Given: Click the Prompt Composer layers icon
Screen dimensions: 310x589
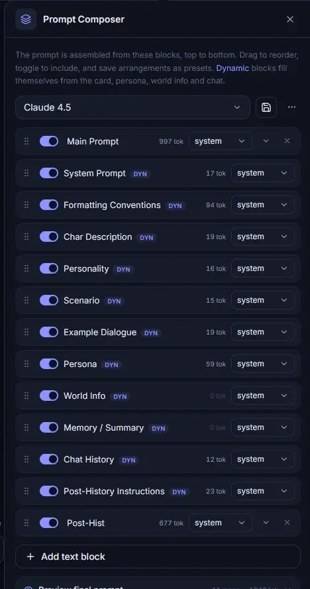Looking at the screenshot, I should click(26, 19).
